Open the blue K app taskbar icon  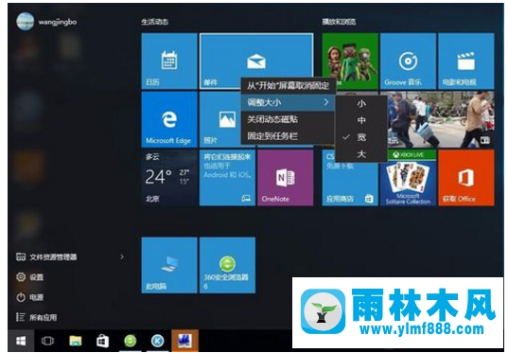pos(157,341)
